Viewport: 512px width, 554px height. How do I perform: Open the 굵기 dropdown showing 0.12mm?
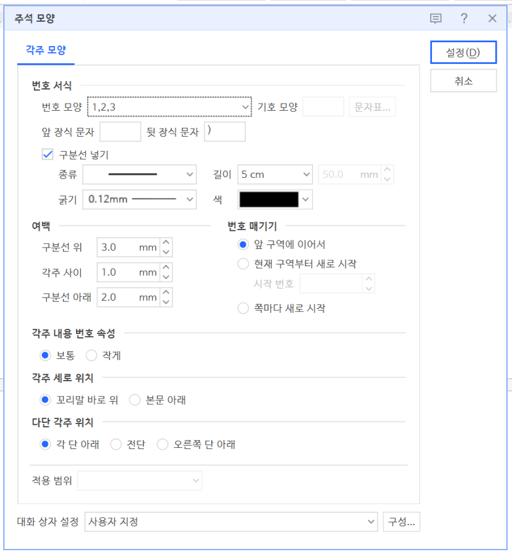point(140,199)
